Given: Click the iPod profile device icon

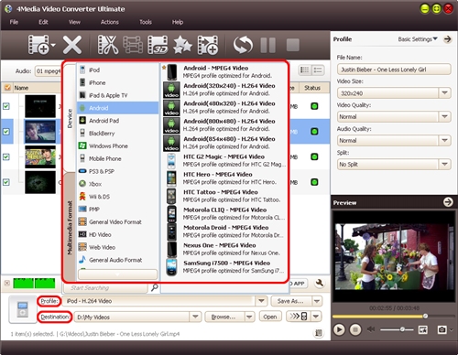Looking at the screenshot, I should (22, 309).
